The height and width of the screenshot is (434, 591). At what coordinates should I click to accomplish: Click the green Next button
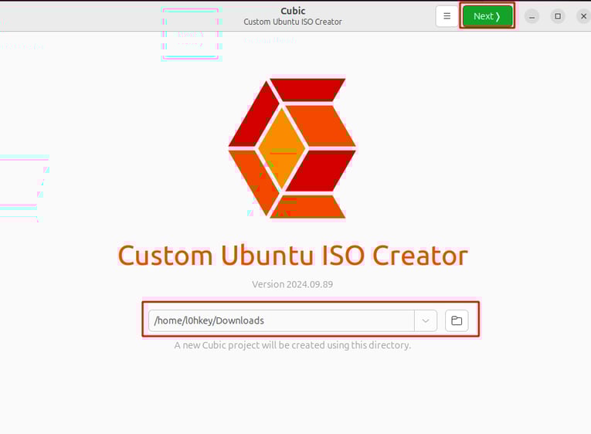(487, 16)
